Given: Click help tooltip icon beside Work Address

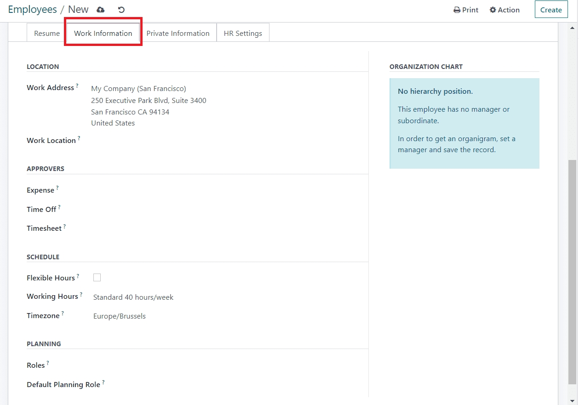Looking at the screenshot, I should (x=77, y=86).
